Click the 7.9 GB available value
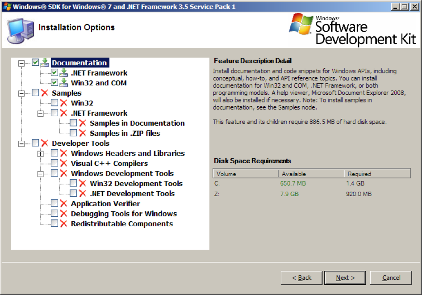Viewport: 422px width, 295px height. tap(289, 194)
